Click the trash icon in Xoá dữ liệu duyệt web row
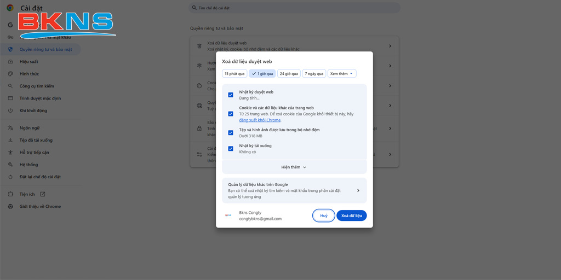The width and height of the screenshot is (561, 280). pos(199,46)
